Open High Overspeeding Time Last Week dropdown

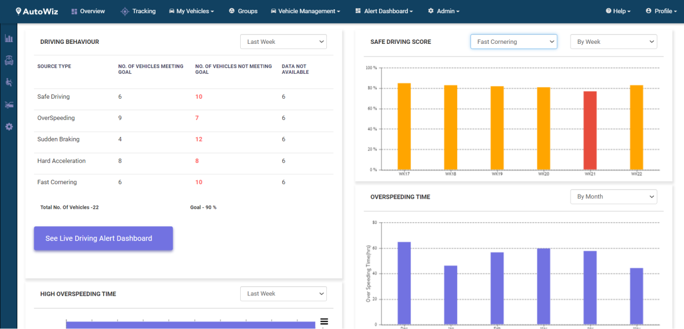point(284,294)
